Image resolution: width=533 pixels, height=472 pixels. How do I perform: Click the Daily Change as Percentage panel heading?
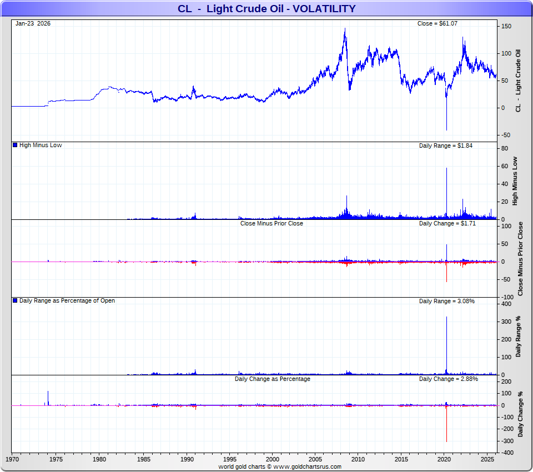(272, 379)
